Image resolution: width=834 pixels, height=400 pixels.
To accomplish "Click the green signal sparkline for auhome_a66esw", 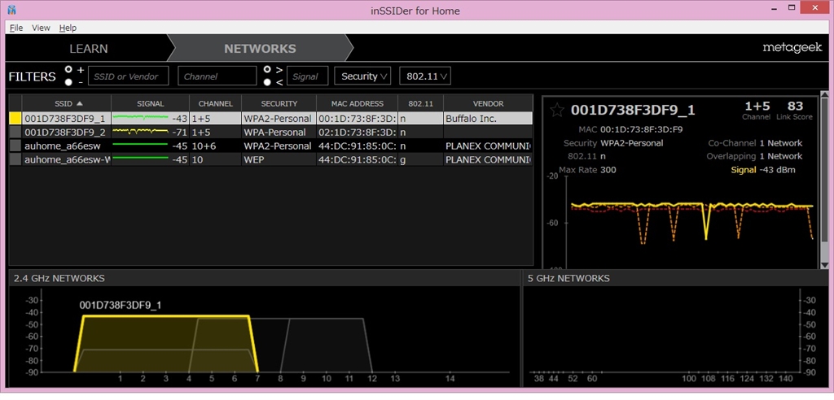I will pos(140,146).
